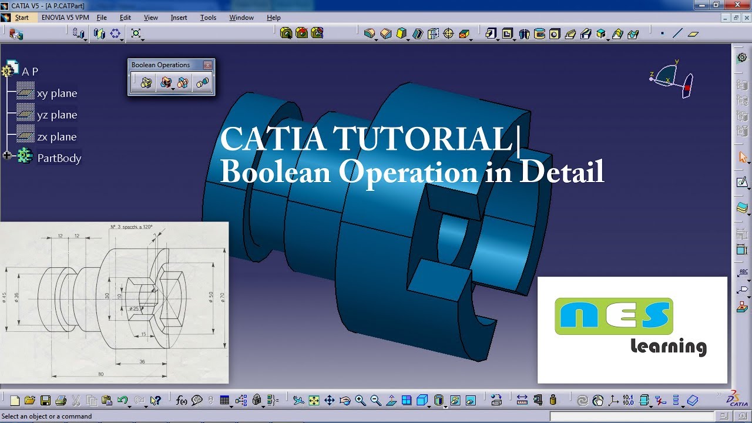Screen dimensions: 752x423
Task: Select PartBody in the specification tree
Action: click(59, 158)
